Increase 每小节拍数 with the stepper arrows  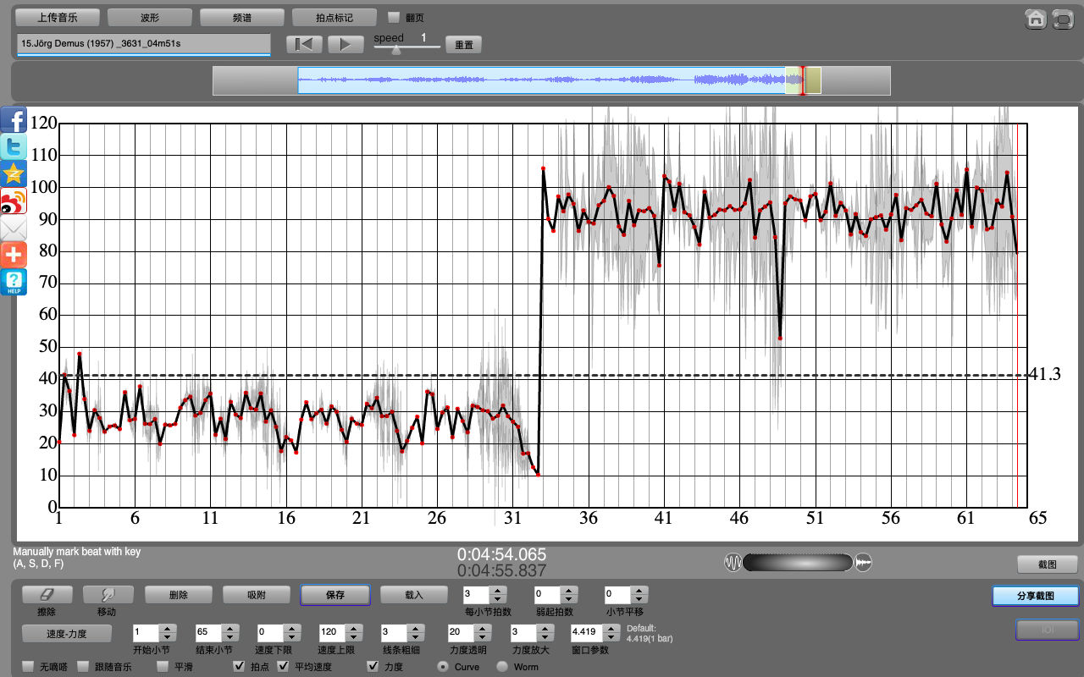496,591
